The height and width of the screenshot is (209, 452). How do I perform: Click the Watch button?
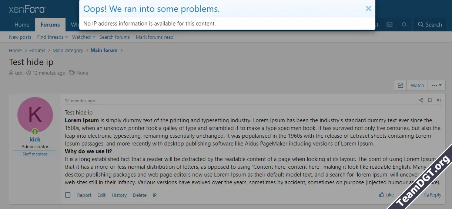pos(417,85)
